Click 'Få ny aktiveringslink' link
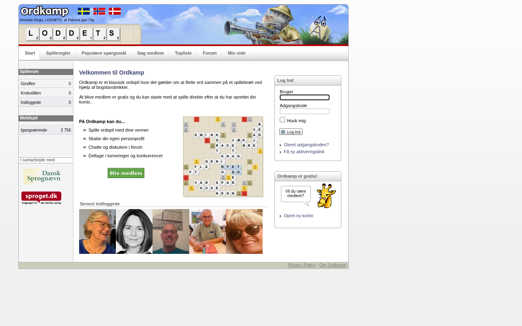Screen dimensions: 522x326 [x=304, y=152]
